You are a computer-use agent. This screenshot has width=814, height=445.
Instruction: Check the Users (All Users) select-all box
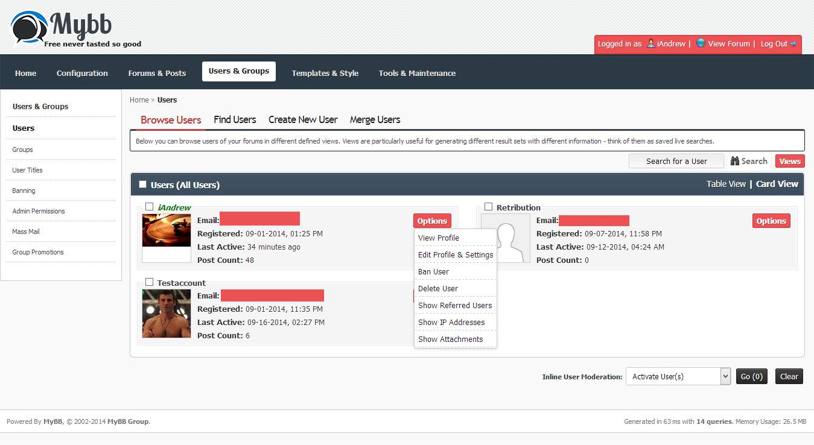pos(143,185)
